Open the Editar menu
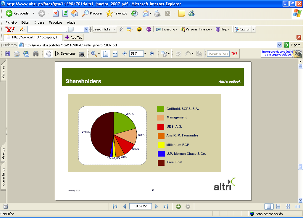Image resolution: width=303 pixels, height=218 pixels. tap(25, 22)
